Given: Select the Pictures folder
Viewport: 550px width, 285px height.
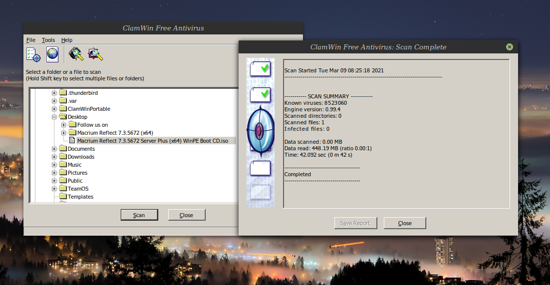Looking at the screenshot, I should click(77, 173).
